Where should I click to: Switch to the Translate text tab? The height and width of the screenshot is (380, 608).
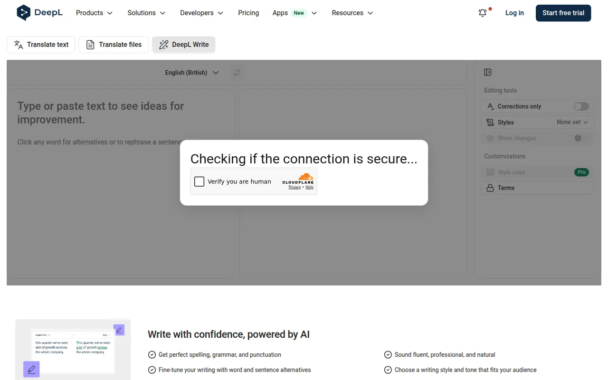[41, 45]
